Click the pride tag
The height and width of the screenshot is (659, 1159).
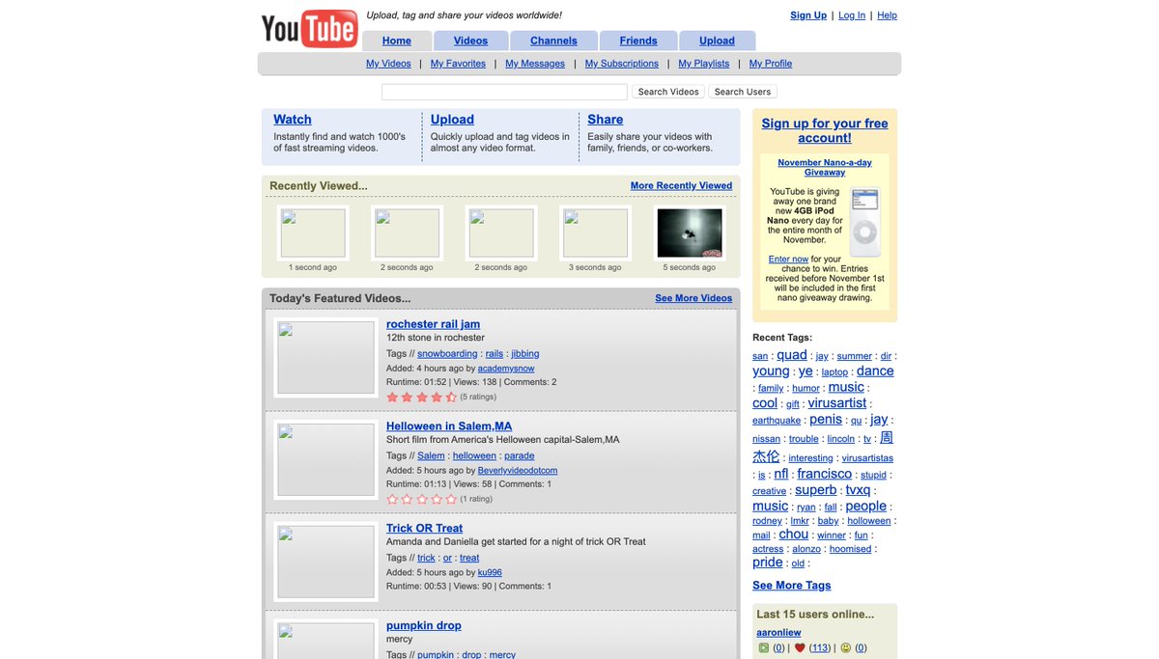pos(768,563)
